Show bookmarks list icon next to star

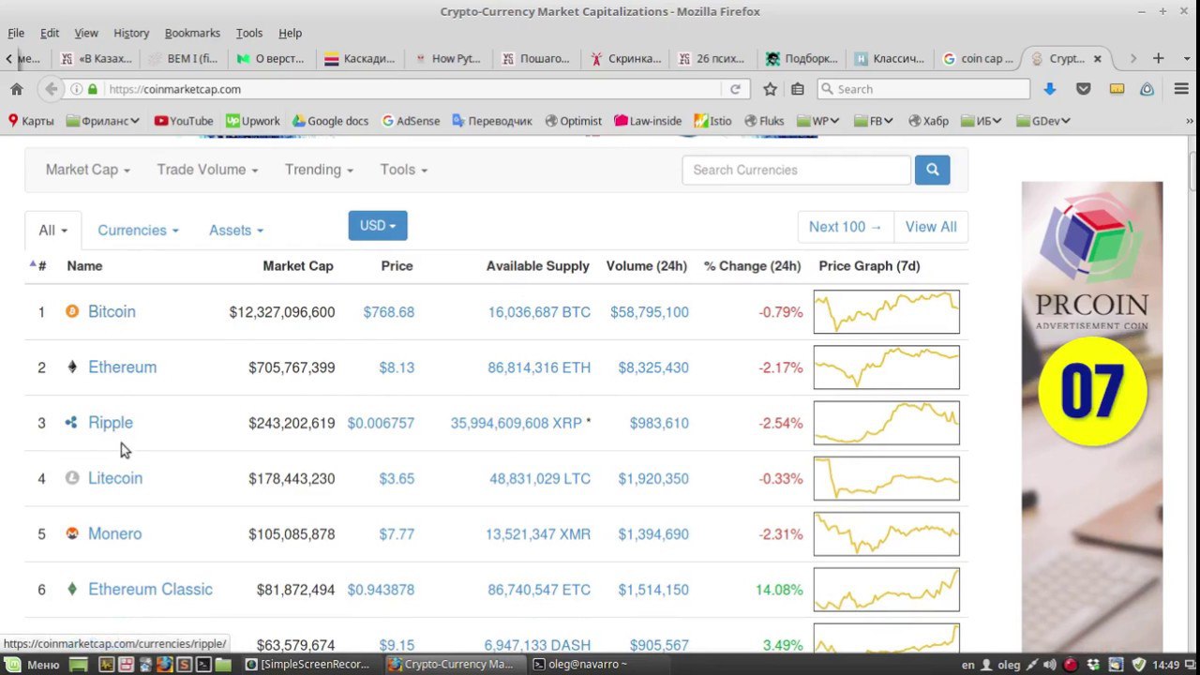[x=797, y=89]
